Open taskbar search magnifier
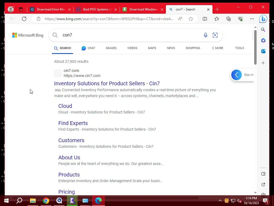This screenshot has height=206, width=274. click(19, 201)
